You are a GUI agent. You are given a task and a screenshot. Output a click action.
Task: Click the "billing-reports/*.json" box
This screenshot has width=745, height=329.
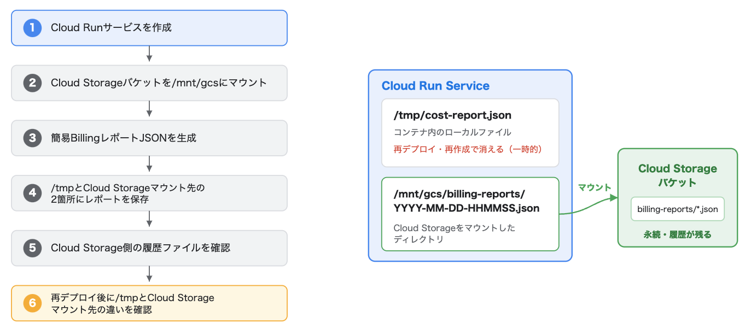[677, 209]
